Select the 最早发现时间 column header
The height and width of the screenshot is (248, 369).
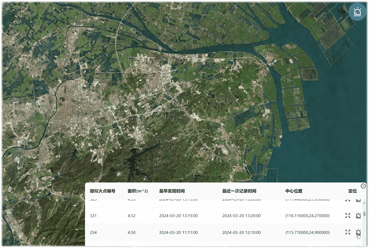click(172, 191)
